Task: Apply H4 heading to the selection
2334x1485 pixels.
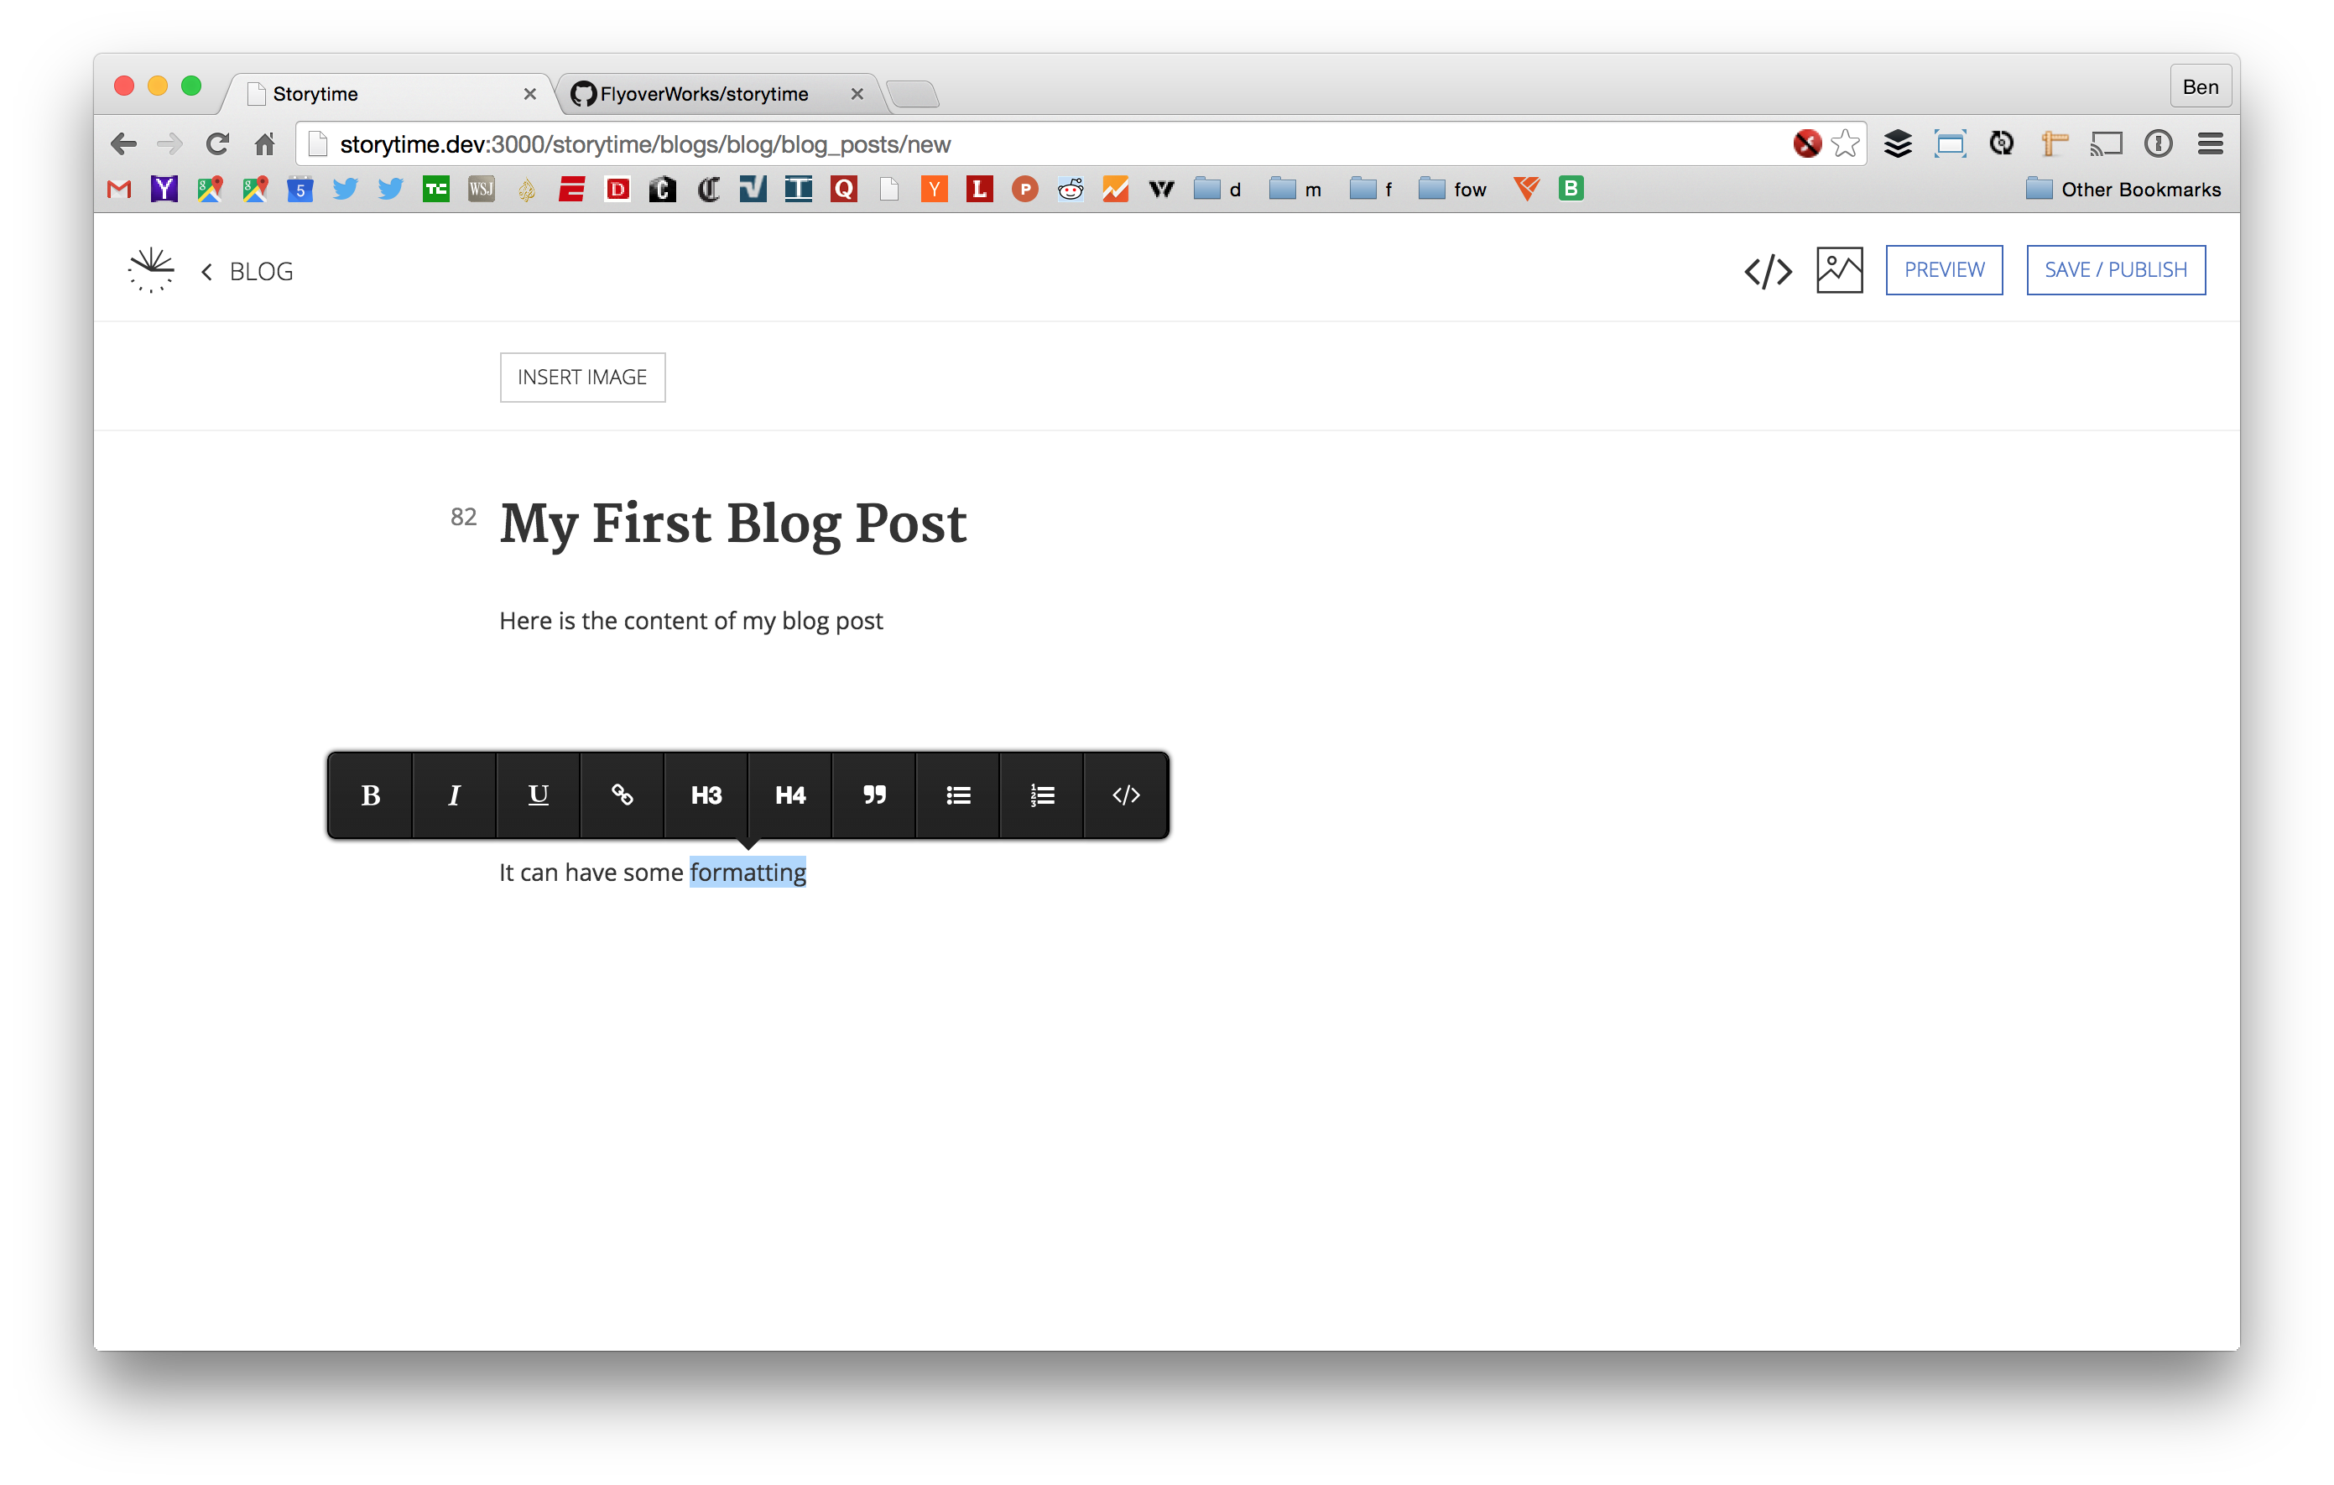Action: [x=790, y=795]
